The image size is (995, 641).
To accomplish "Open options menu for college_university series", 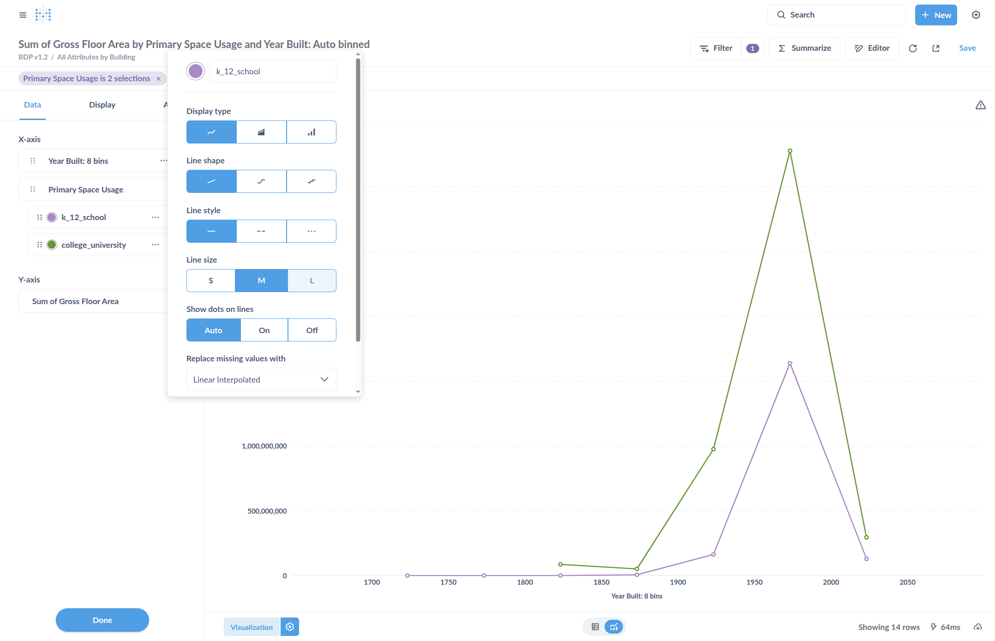I will pos(156,245).
